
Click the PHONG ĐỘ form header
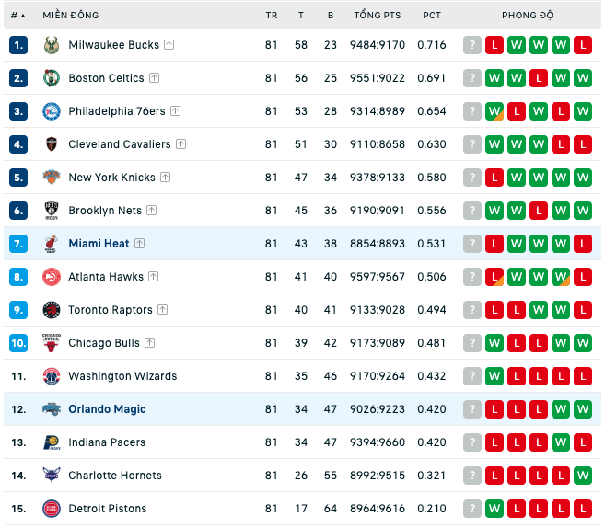tap(528, 16)
